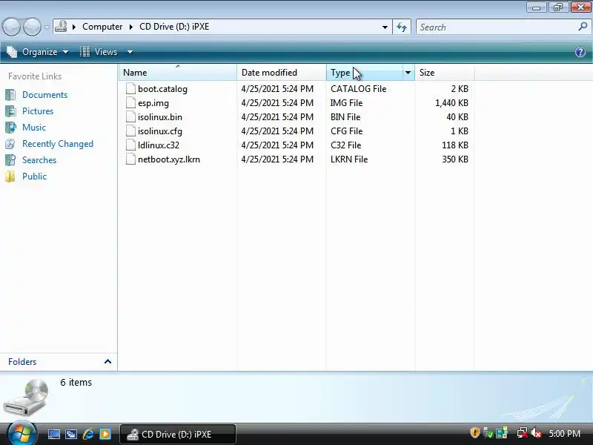Sort files by Type column header
This screenshot has width=593, height=445.
pyautogui.click(x=365, y=72)
